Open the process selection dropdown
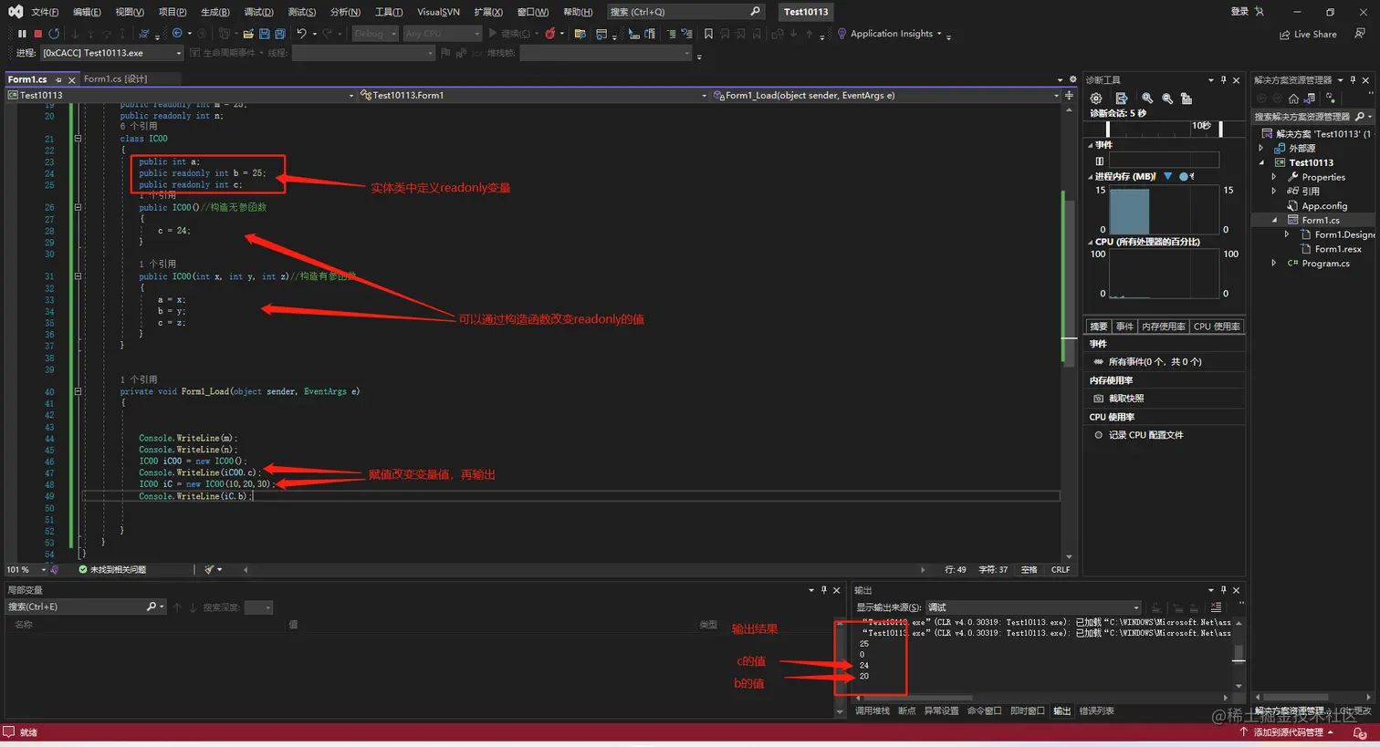Screen dimensions: 1380x747 [x=111, y=53]
